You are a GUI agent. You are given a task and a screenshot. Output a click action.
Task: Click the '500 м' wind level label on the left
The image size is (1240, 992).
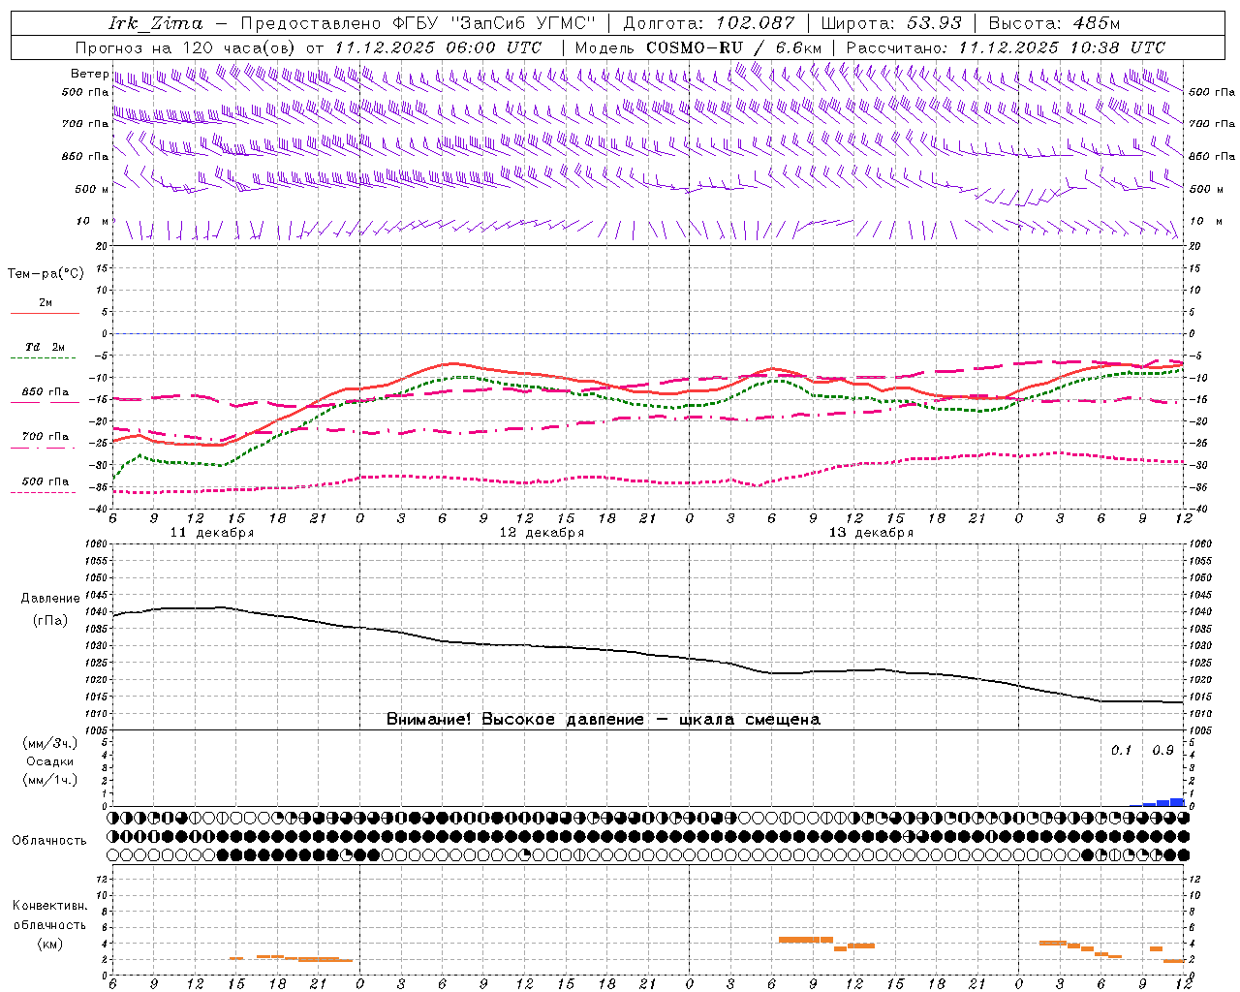click(x=91, y=189)
